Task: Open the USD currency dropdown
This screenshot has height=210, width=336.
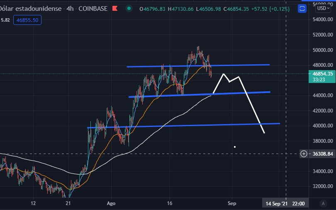Action: tap(323, 8)
